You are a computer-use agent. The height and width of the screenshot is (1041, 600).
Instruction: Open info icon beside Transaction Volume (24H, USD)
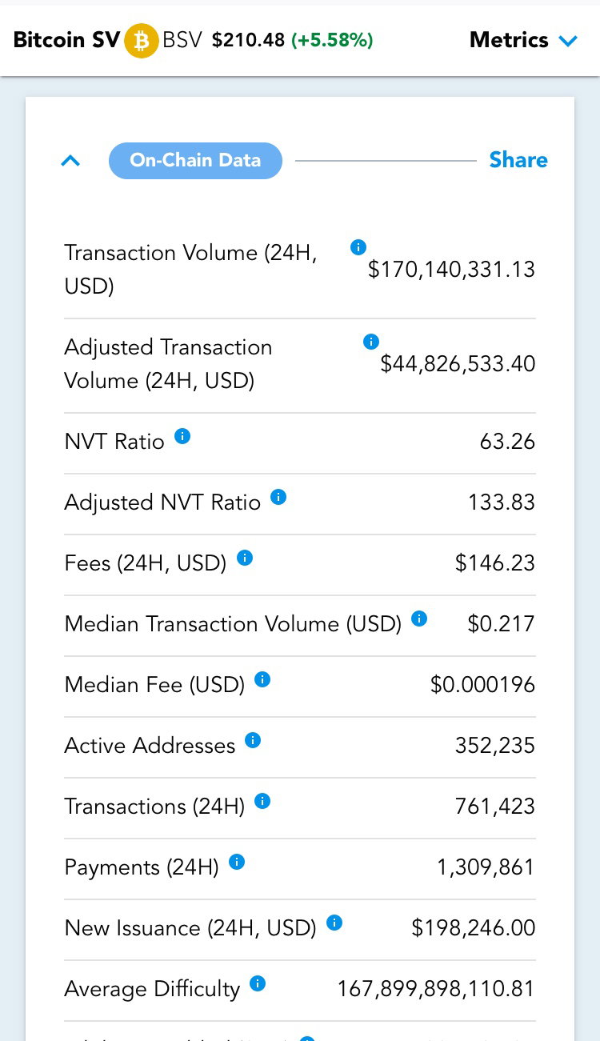(x=358, y=247)
